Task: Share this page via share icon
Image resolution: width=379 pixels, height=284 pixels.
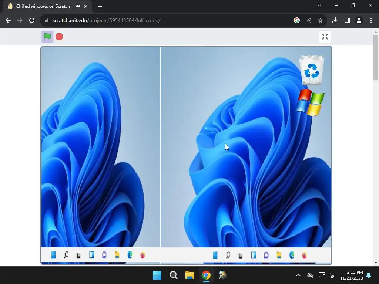Action: [x=309, y=21]
